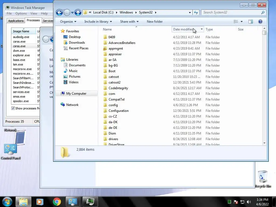
Task: Select My Computer in navigation pane
Action: (x=76, y=94)
